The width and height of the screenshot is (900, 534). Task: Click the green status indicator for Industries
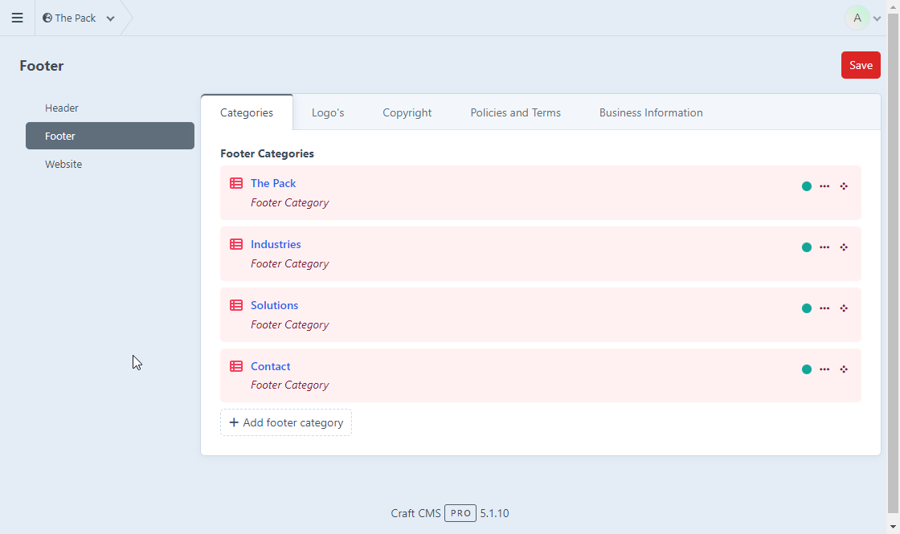pyautogui.click(x=807, y=247)
